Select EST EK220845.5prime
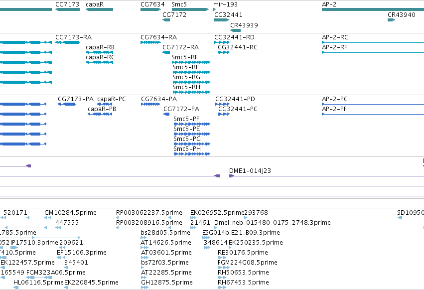424x290 pixels. pyautogui.click(x=66, y=288)
